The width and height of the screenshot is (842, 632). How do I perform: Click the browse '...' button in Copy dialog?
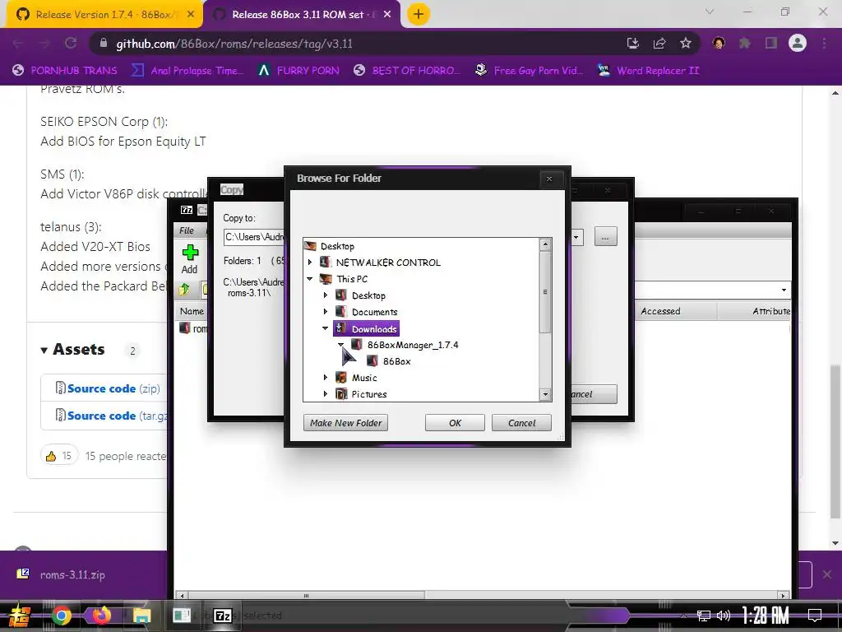(605, 236)
